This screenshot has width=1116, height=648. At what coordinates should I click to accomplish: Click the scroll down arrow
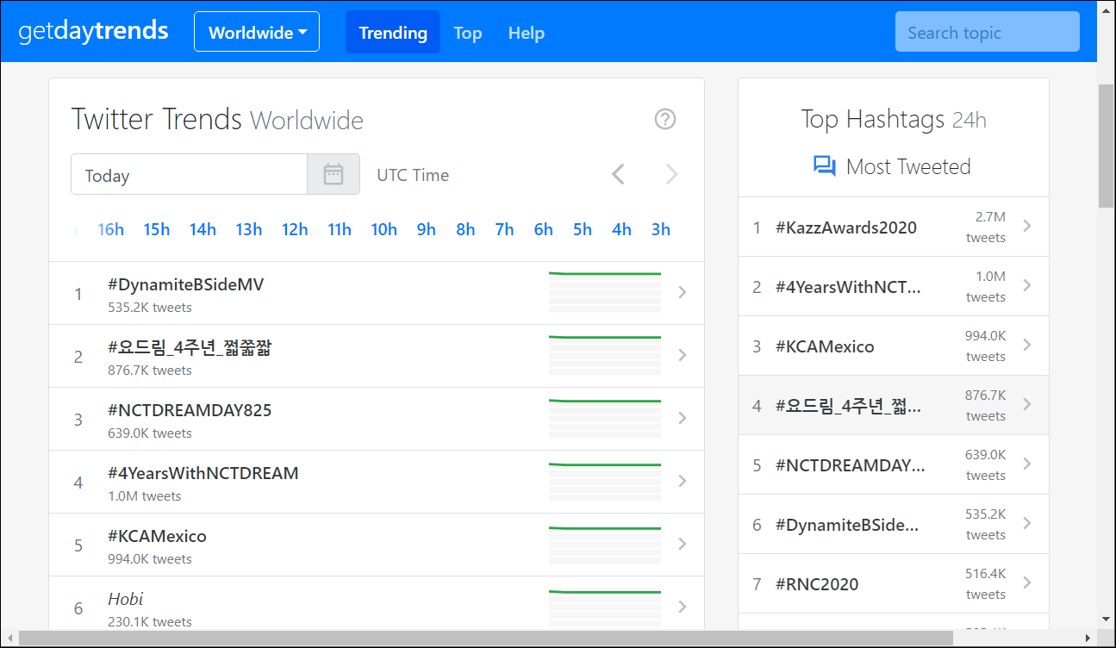tap(1107, 619)
